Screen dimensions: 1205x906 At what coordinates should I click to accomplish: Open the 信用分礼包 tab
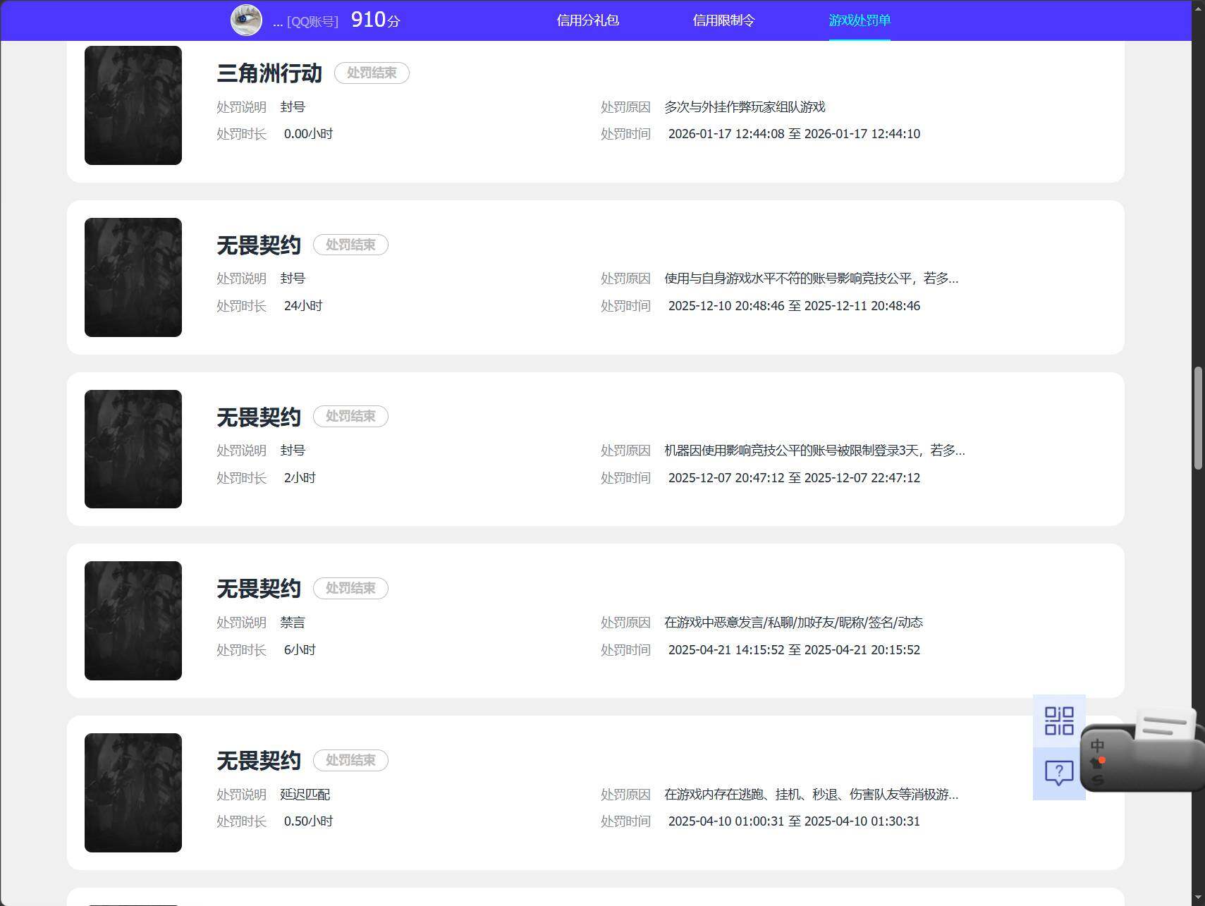click(587, 20)
